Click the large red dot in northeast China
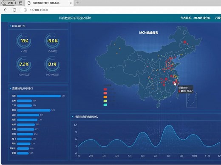Viewport: 221px width, 165px height. (x=185, y=42)
